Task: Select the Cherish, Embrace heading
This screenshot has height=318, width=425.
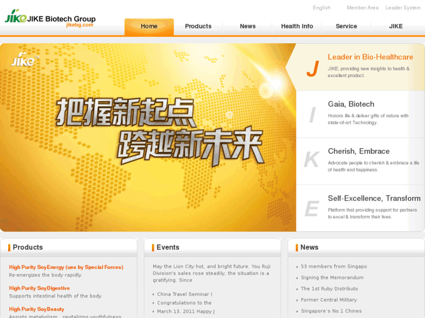Action: tap(359, 151)
